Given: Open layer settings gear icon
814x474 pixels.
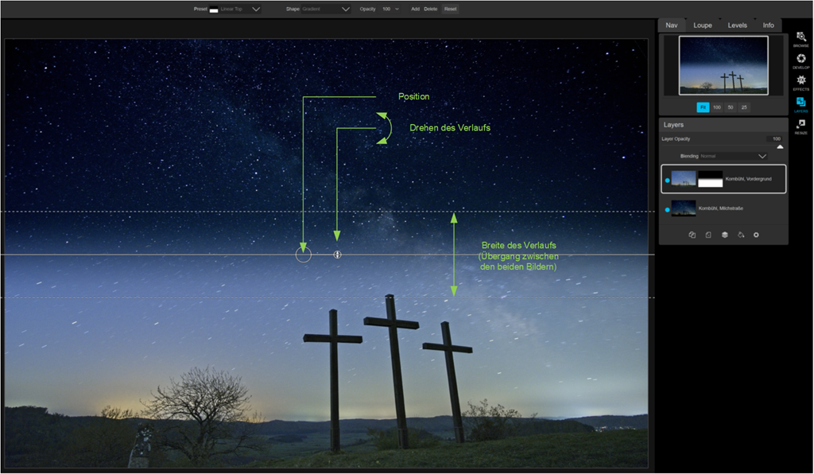Looking at the screenshot, I should 756,235.
